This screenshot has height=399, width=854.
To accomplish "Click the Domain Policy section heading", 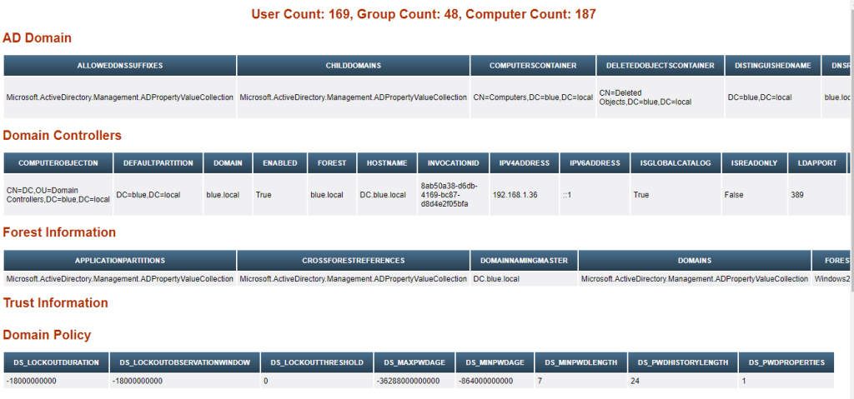I will (47, 335).
